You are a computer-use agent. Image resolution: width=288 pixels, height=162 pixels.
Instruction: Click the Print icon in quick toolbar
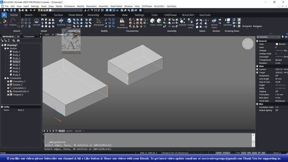coord(26,10)
